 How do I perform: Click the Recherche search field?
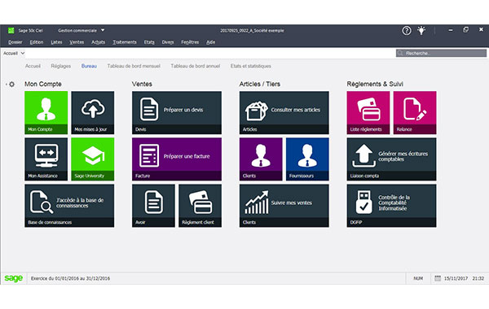click(x=441, y=53)
